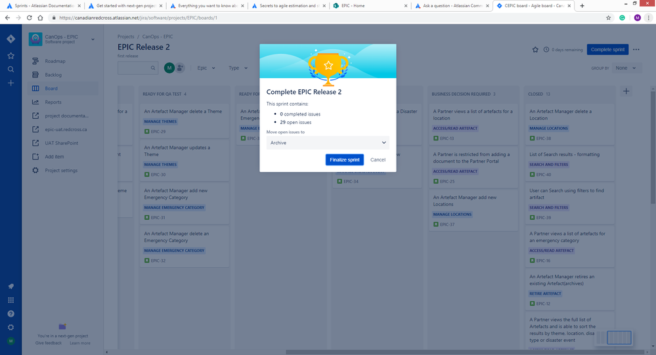Click the Complete sprint button in header
Image resolution: width=656 pixels, height=355 pixels.
[607, 49]
